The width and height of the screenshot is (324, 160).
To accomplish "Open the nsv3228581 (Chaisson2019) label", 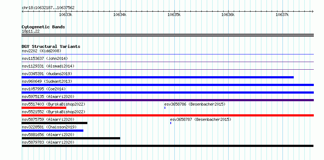I will (x=49, y=127).
